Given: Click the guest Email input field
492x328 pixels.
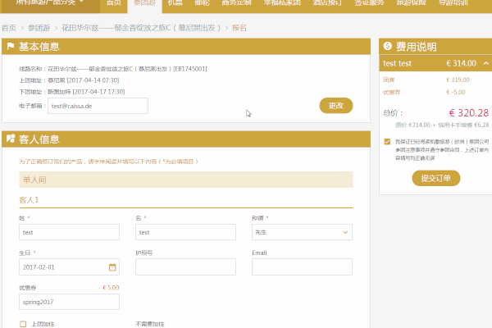Looking at the screenshot, I should 302,266.
